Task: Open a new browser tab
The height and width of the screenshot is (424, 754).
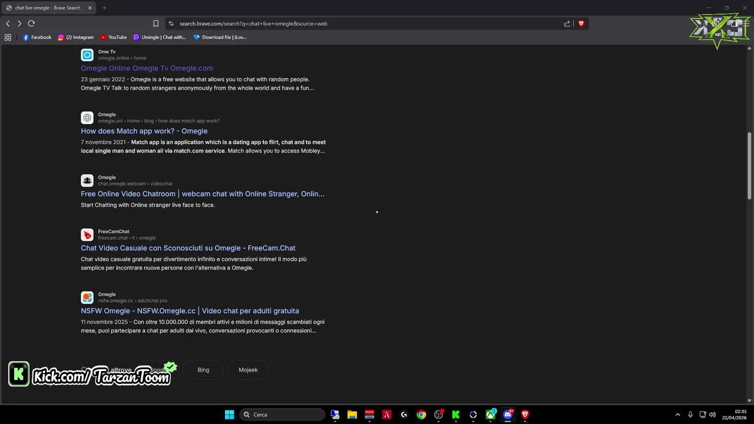Action: [x=104, y=8]
